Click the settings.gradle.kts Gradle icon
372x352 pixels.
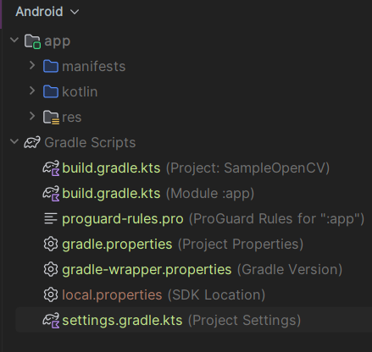[51, 321]
